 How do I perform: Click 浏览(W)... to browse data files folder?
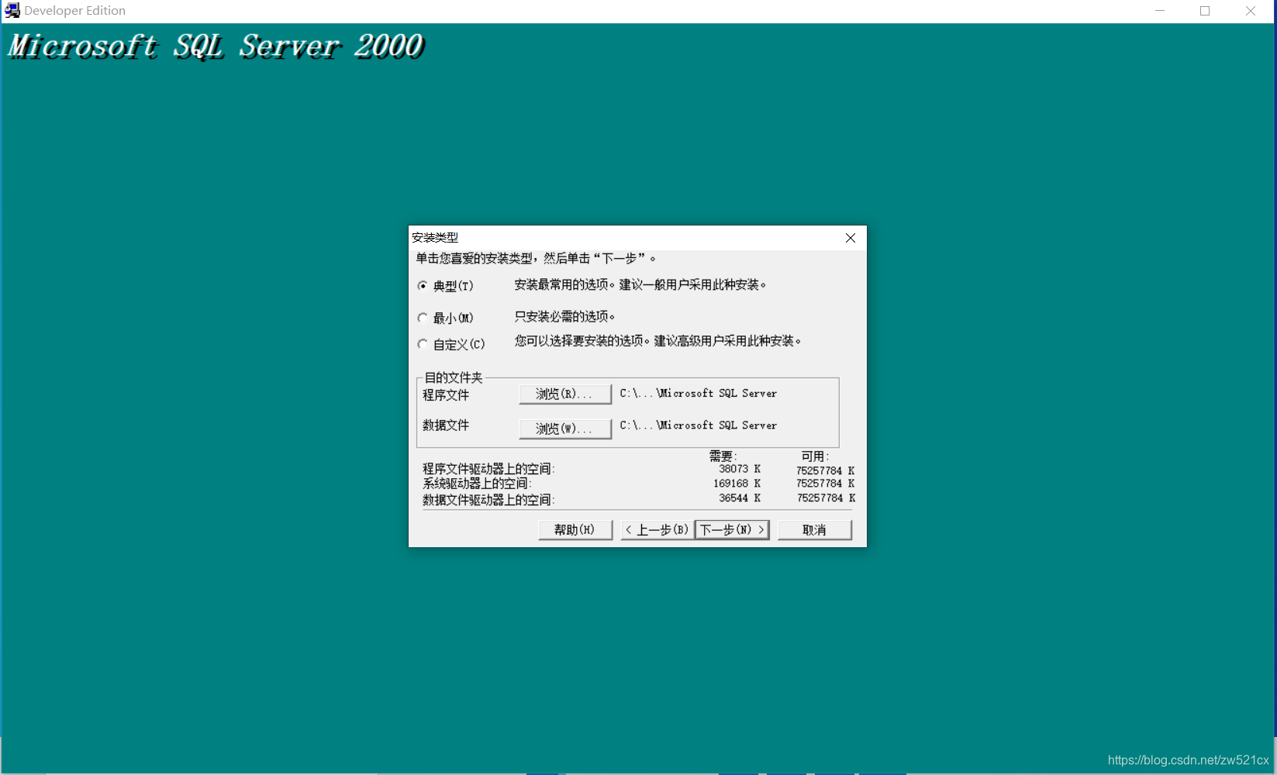[x=564, y=428]
